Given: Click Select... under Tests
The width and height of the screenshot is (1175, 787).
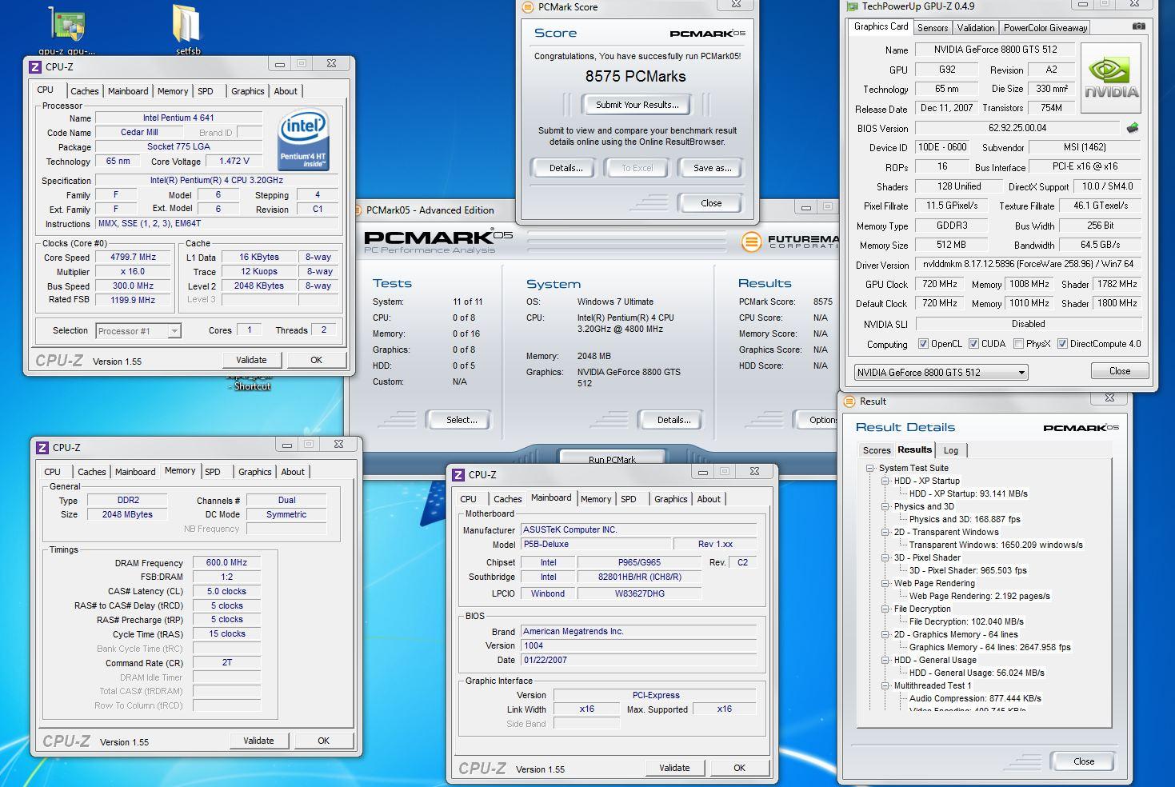Looking at the screenshot, I should tap(462, 420).
